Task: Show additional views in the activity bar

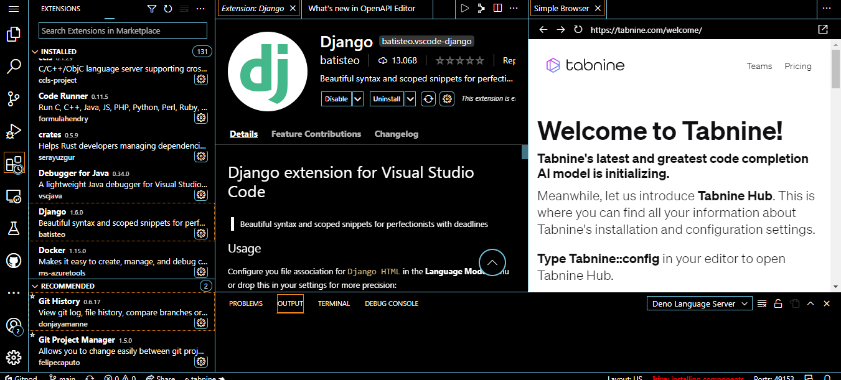Action: [x=14, y=292]
